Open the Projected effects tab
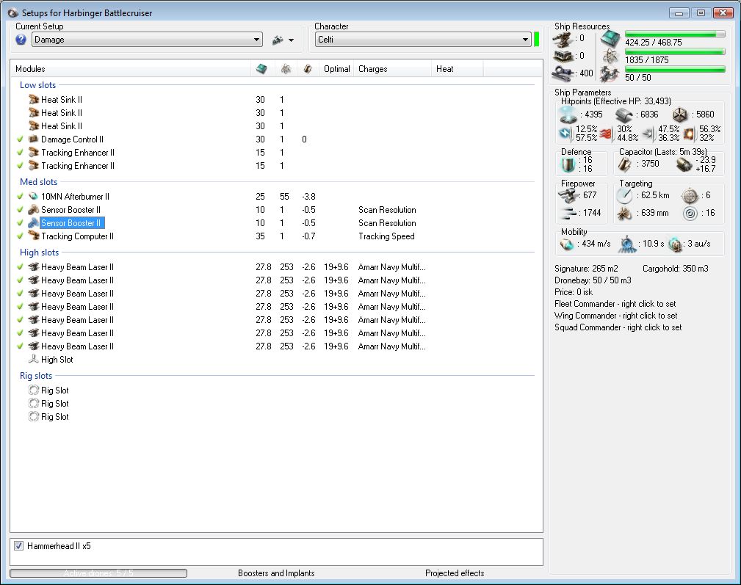This screenshot has width=741, height=585. (x=455, y=573)
